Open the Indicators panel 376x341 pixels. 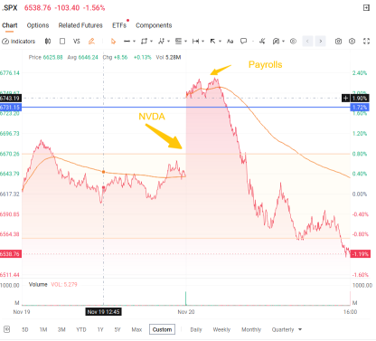19,42
